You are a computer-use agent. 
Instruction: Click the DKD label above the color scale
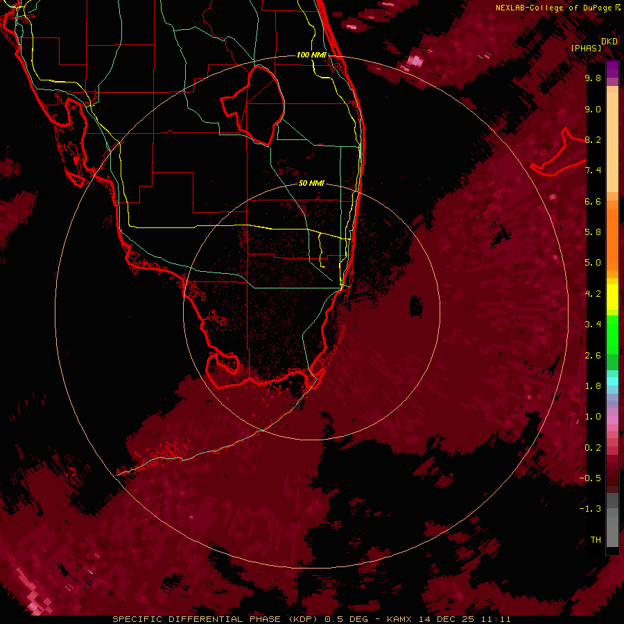click(609, 42)
